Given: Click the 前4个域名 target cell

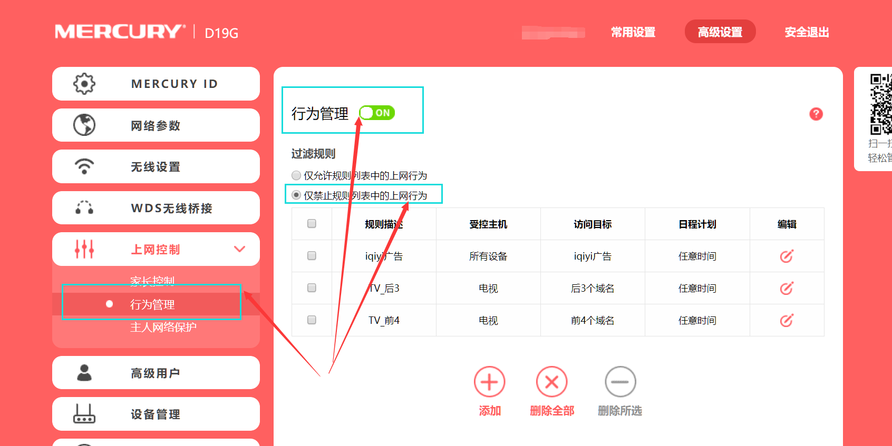Looking at the screenshot, I should click(x=593, y=321).
